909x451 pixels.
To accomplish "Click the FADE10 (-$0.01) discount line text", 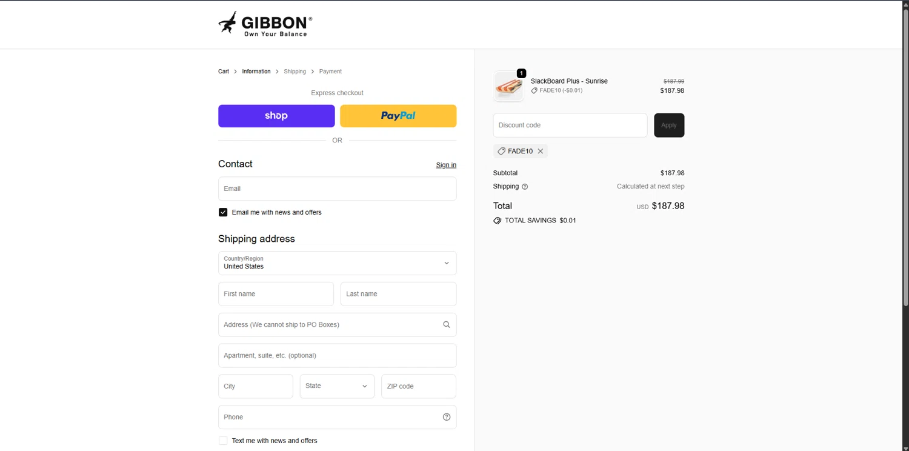I will point(561,90).
